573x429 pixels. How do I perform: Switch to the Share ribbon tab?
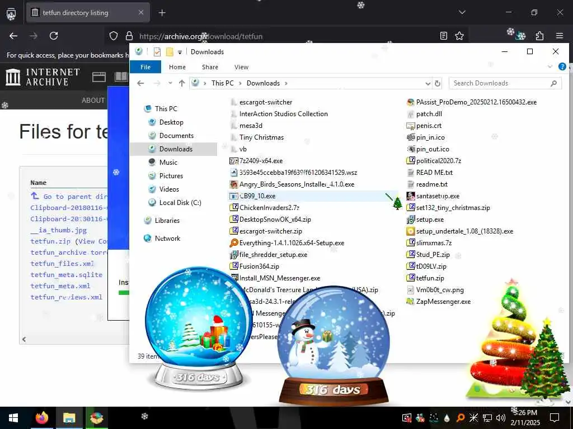210,67
